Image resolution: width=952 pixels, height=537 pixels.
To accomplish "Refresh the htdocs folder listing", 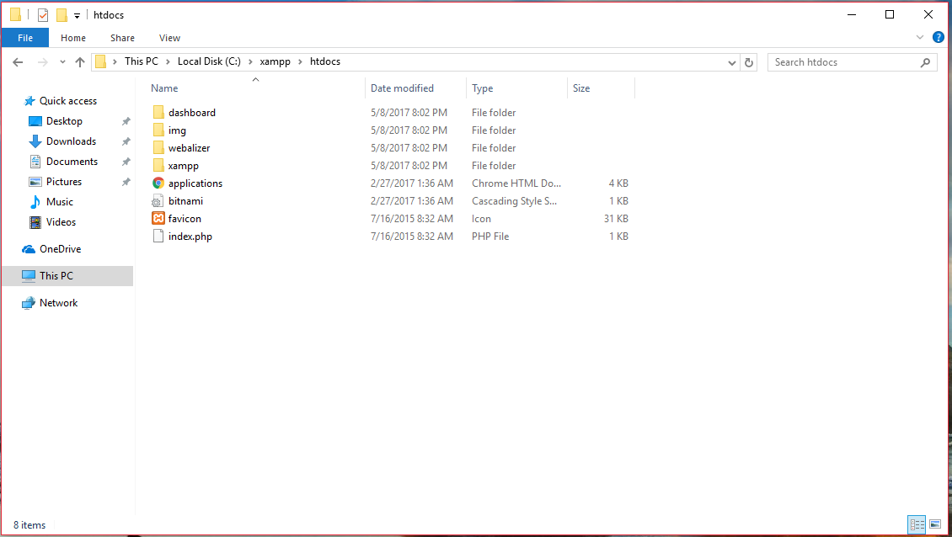I will [x=749, y=62].
